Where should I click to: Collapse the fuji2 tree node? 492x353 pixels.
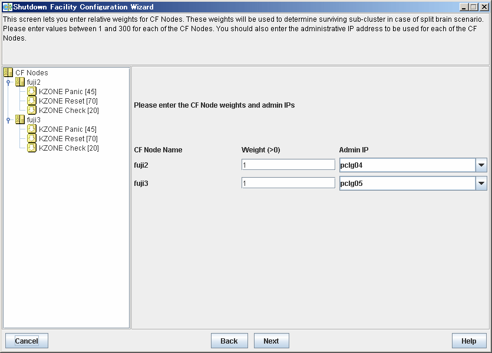8,82
